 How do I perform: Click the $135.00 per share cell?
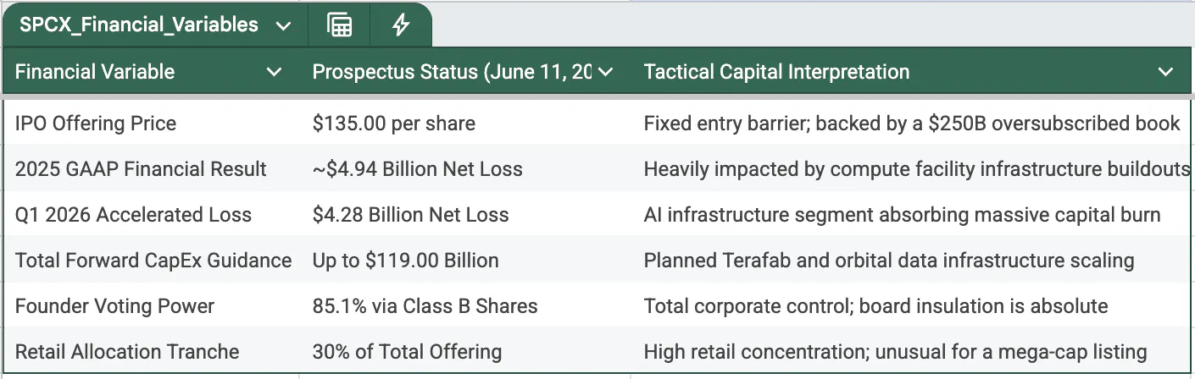pos(464,124)
